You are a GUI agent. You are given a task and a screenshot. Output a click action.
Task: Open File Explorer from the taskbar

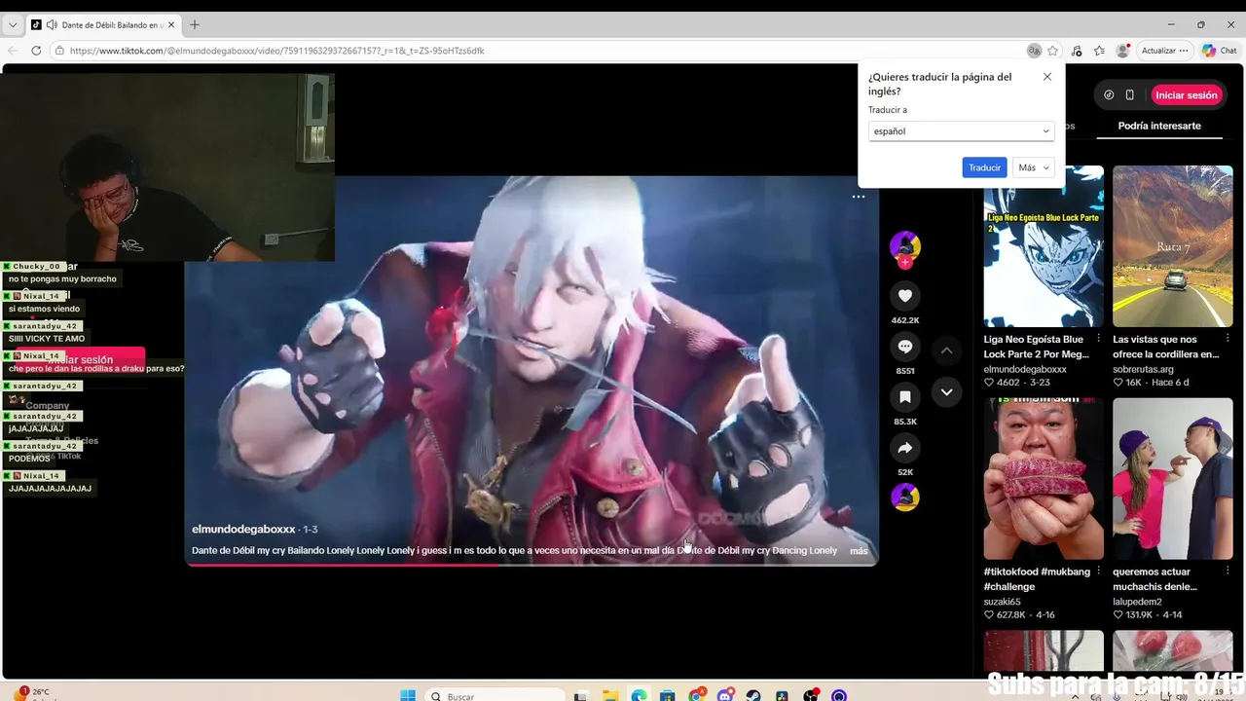(x=610, y=696)
